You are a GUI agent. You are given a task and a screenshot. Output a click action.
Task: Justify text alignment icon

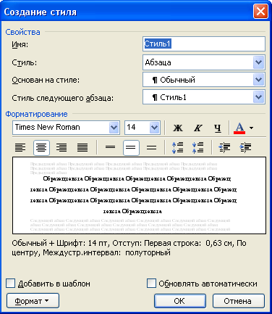(82, 147)
